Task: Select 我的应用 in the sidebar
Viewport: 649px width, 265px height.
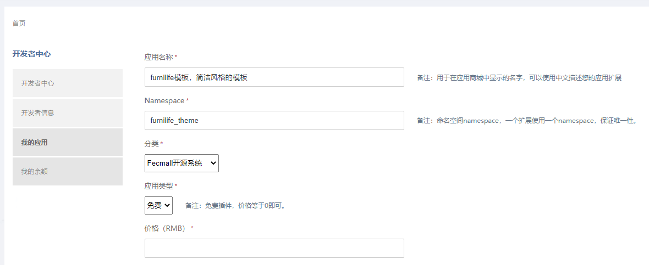Action: pyautogui.click(x=68, y=143)
